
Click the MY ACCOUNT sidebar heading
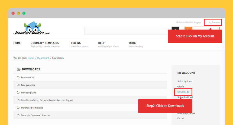(186, 73)
